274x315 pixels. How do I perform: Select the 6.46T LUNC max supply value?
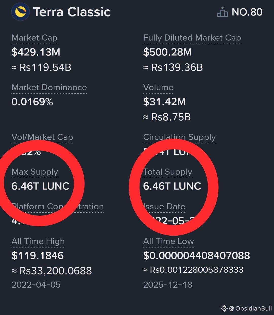(40, 186)
